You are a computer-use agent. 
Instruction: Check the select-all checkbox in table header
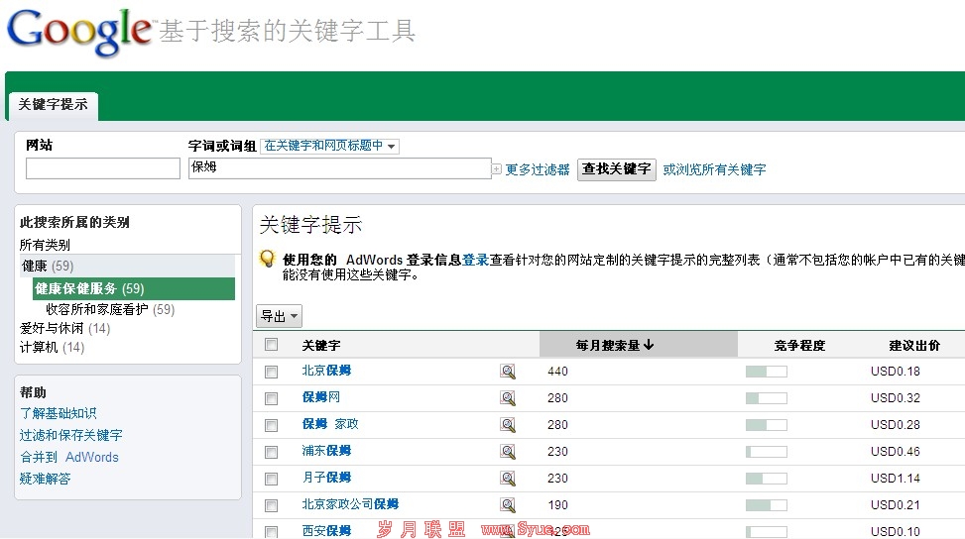click(x=272, y=345)
